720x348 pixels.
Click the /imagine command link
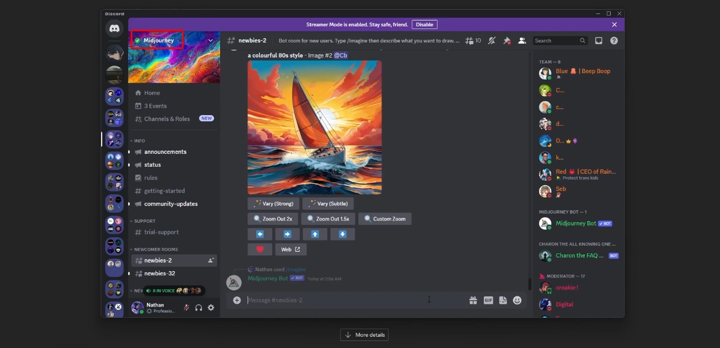(296, 269)
